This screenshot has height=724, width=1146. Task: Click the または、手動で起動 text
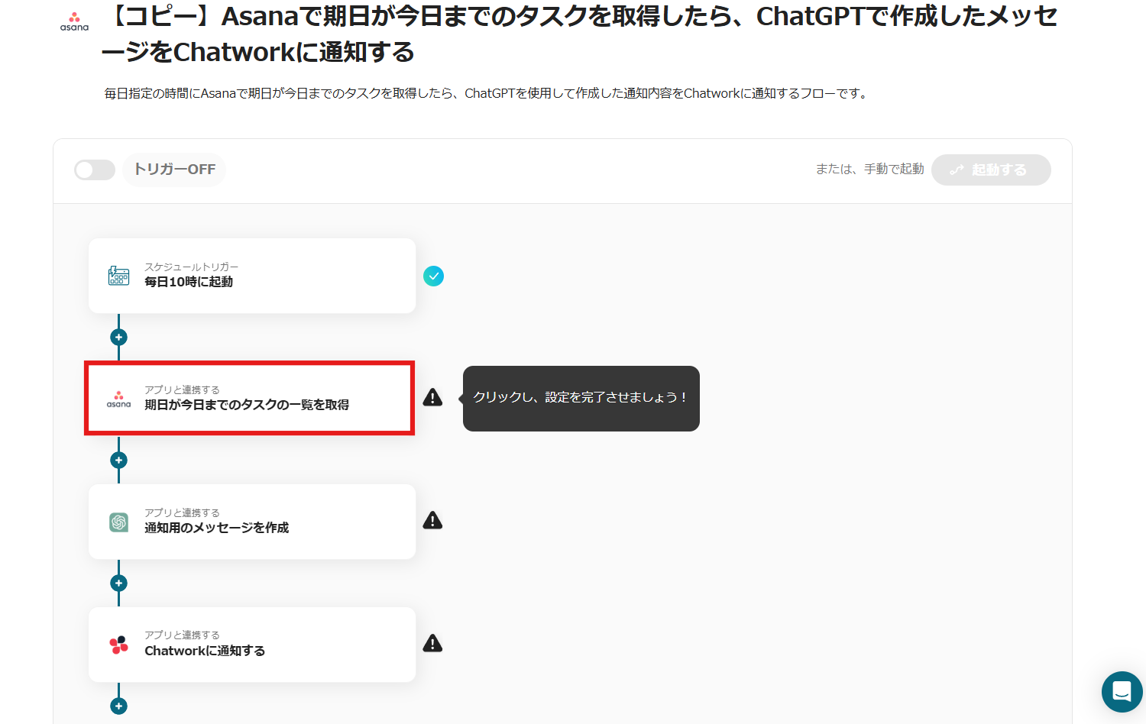click(x=869, y=169)
